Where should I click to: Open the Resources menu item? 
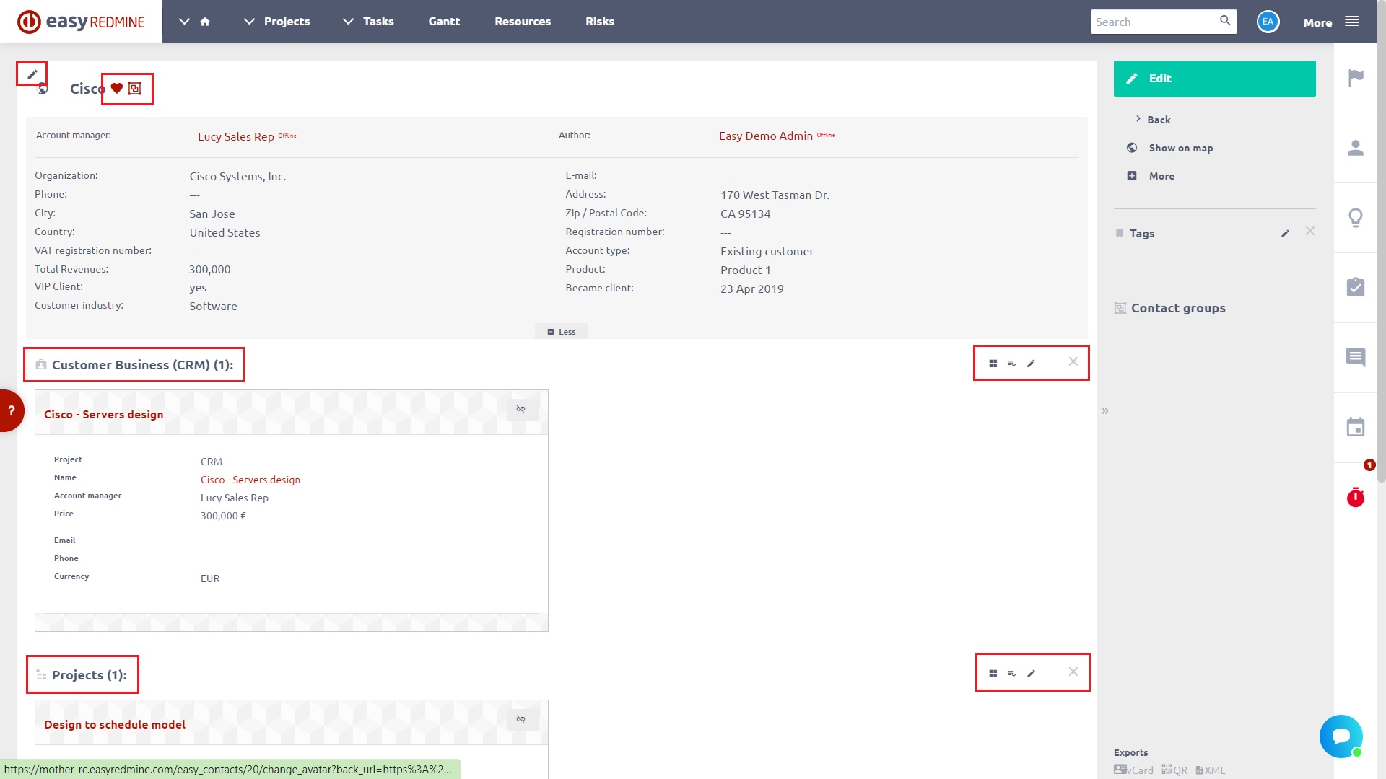pyautogui.click(x=523, y=22)
